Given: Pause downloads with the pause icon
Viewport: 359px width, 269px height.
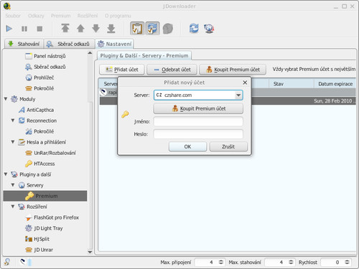Looking at the screenshot, I should [x=24, y=29].
